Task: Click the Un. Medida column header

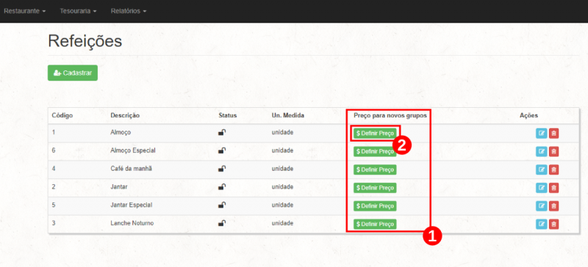Action: tap(287, 116)
